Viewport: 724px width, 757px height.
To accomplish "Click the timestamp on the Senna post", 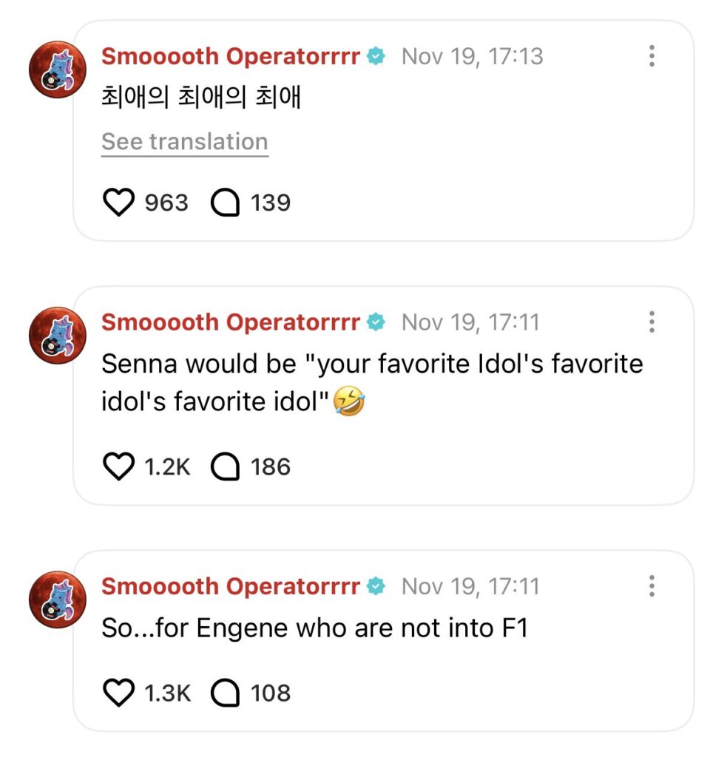I will (470, 322).
